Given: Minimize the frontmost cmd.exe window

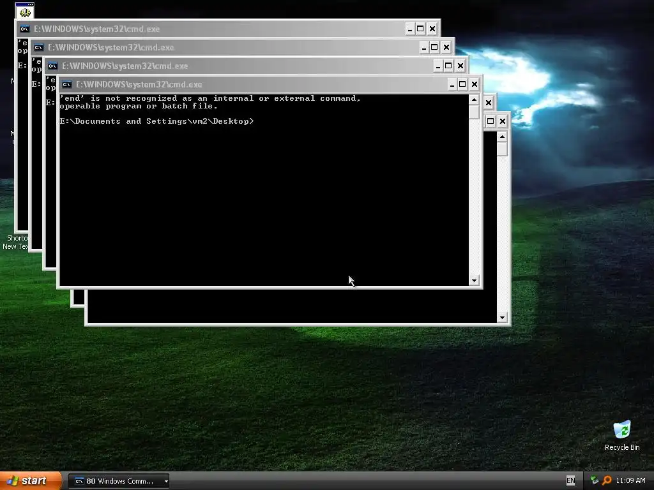Looking at the screenshot, I should point(452,85).
